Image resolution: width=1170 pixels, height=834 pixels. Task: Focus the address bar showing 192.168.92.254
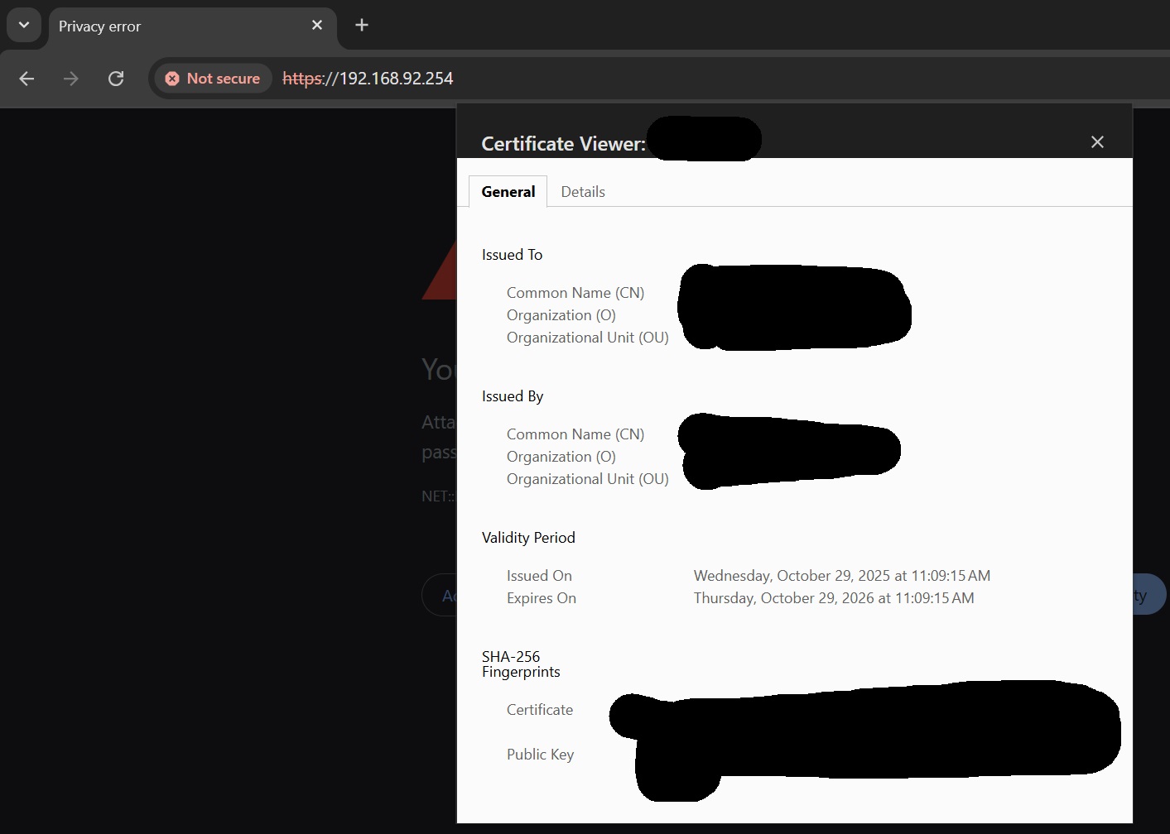pos(580,79)
